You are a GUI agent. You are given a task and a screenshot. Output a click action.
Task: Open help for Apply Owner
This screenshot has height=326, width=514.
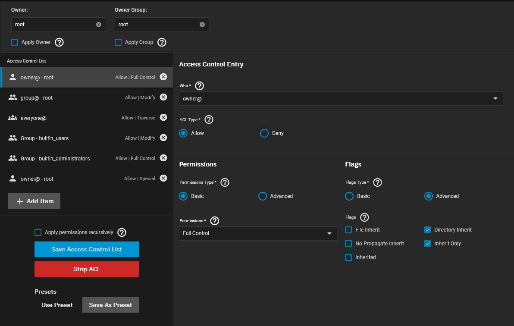(x=60, y=42)
